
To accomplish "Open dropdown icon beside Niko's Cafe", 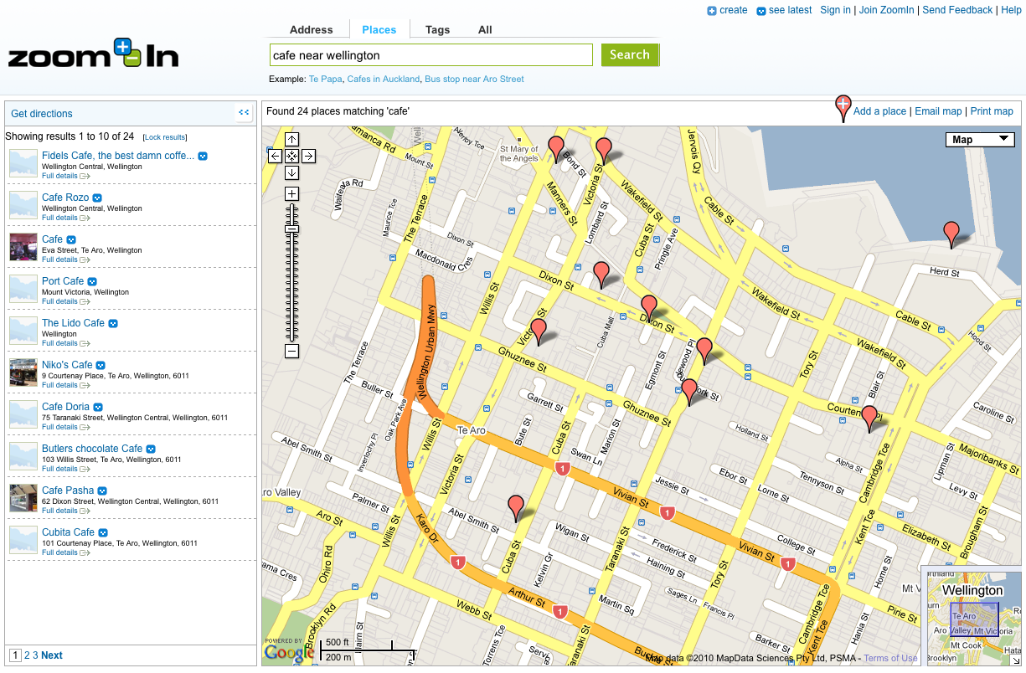I will [101, 365].
